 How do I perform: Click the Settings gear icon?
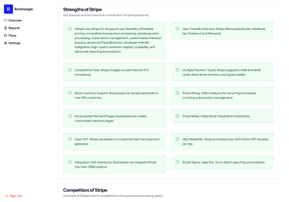(x=6, y=43)
